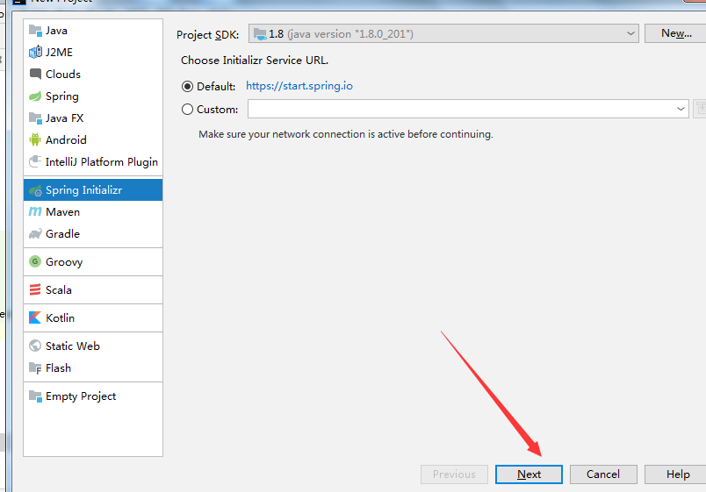This screenshot has width=706, height=492.
Task: Click the Spring Initializr icon
Action: 35,190
